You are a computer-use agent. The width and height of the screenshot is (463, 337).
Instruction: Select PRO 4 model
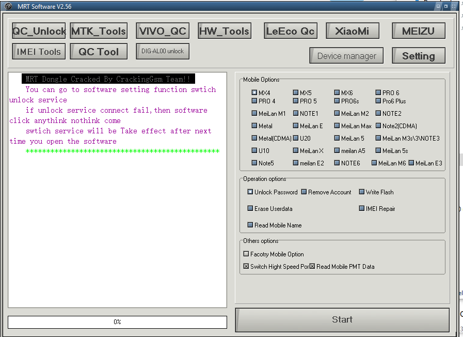tap(263, 101)
